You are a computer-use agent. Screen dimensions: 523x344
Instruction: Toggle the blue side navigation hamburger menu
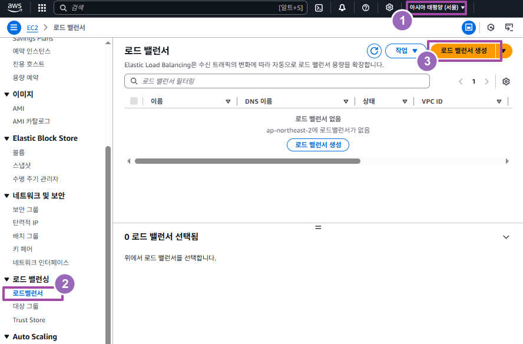[14, 27]
